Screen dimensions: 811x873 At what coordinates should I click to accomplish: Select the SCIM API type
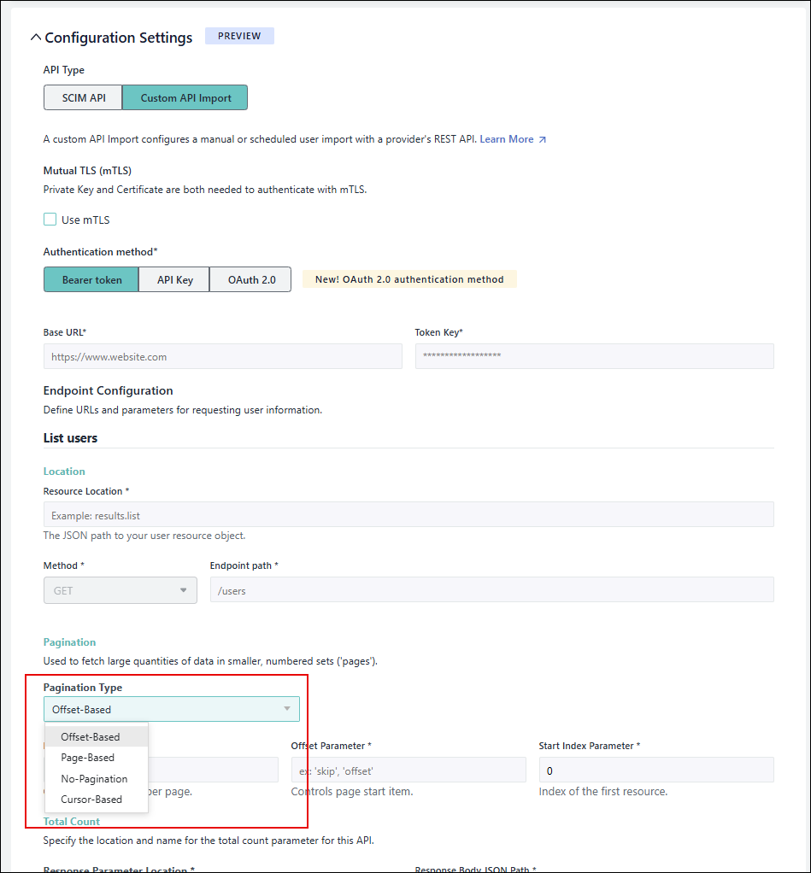(84, 98)
